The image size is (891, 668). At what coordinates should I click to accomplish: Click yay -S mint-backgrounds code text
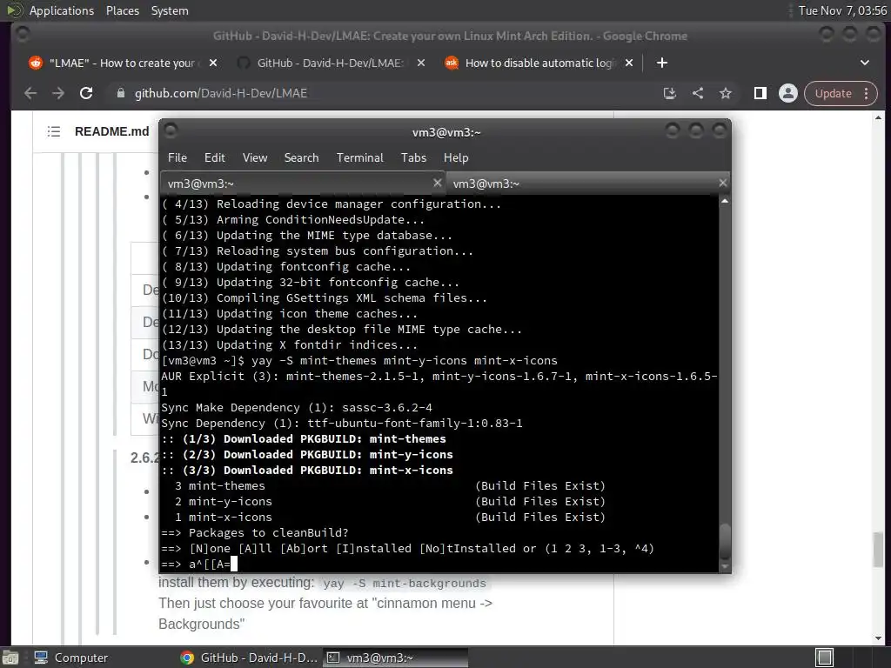405,584
